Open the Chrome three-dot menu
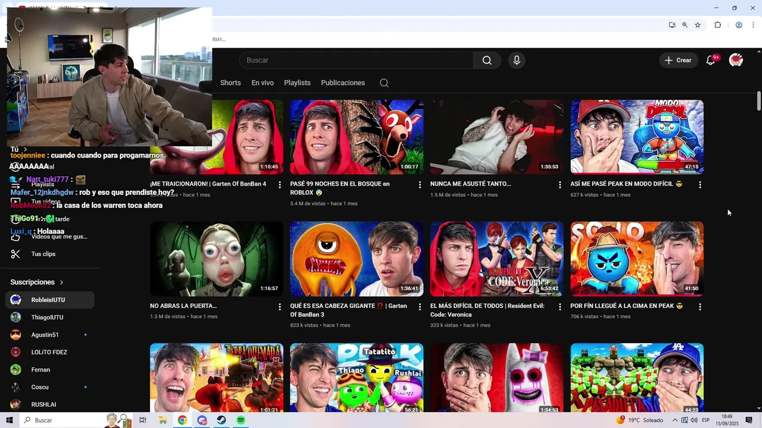 click(x=754, y=25)
